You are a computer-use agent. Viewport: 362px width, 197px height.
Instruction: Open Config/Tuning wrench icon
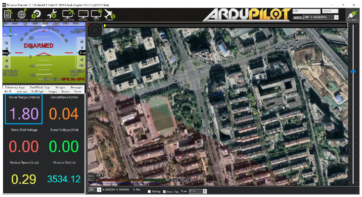52,15
